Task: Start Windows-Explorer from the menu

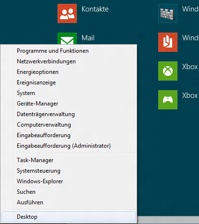Action: tap(69, 181)
